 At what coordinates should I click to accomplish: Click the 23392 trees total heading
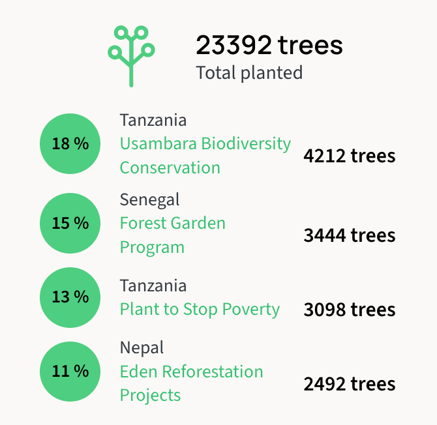pyautogui.click(x=269, y=45)
